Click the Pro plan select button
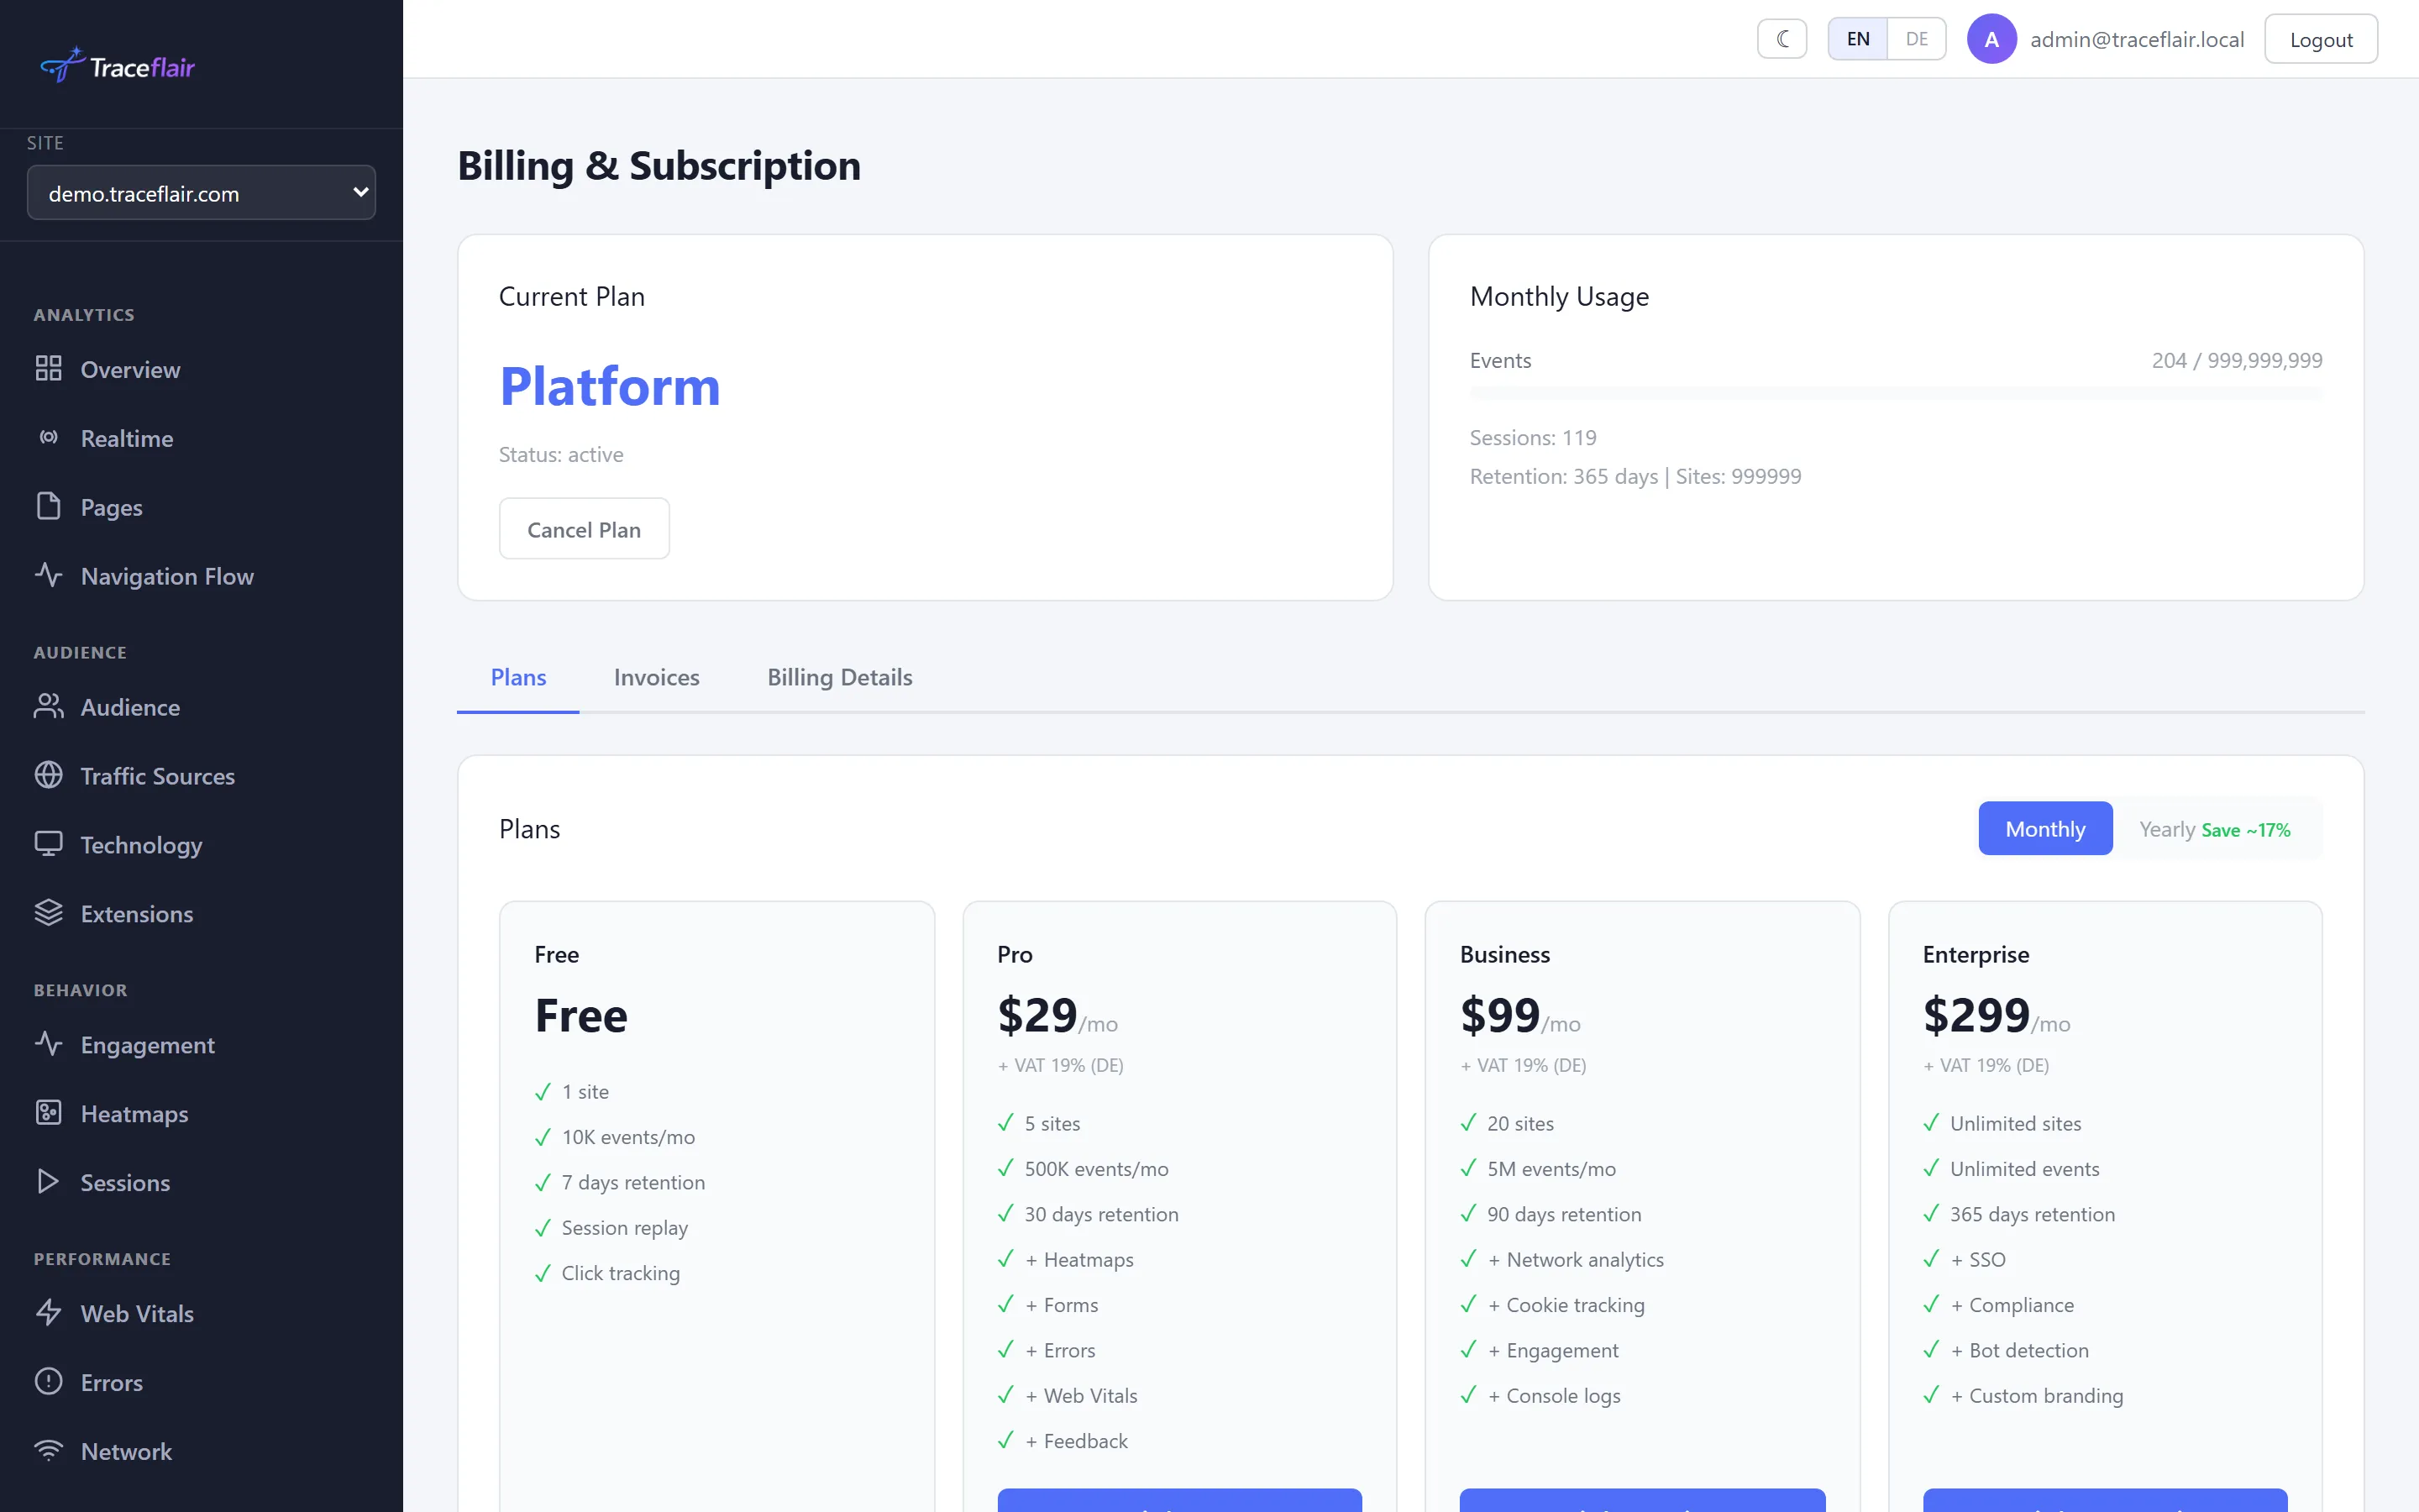 point(1179,1500)
